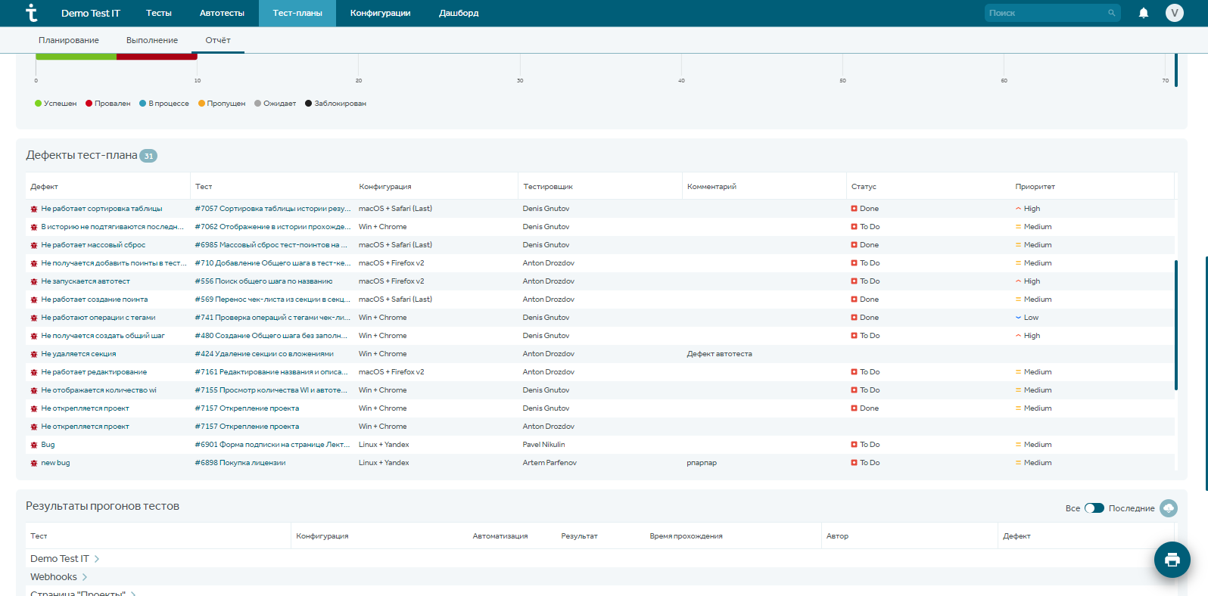Viewport: 1208px width, 596px height.
Task: Click Medium priority icon in #7062 row
Action: click(x=1018, y=227)
